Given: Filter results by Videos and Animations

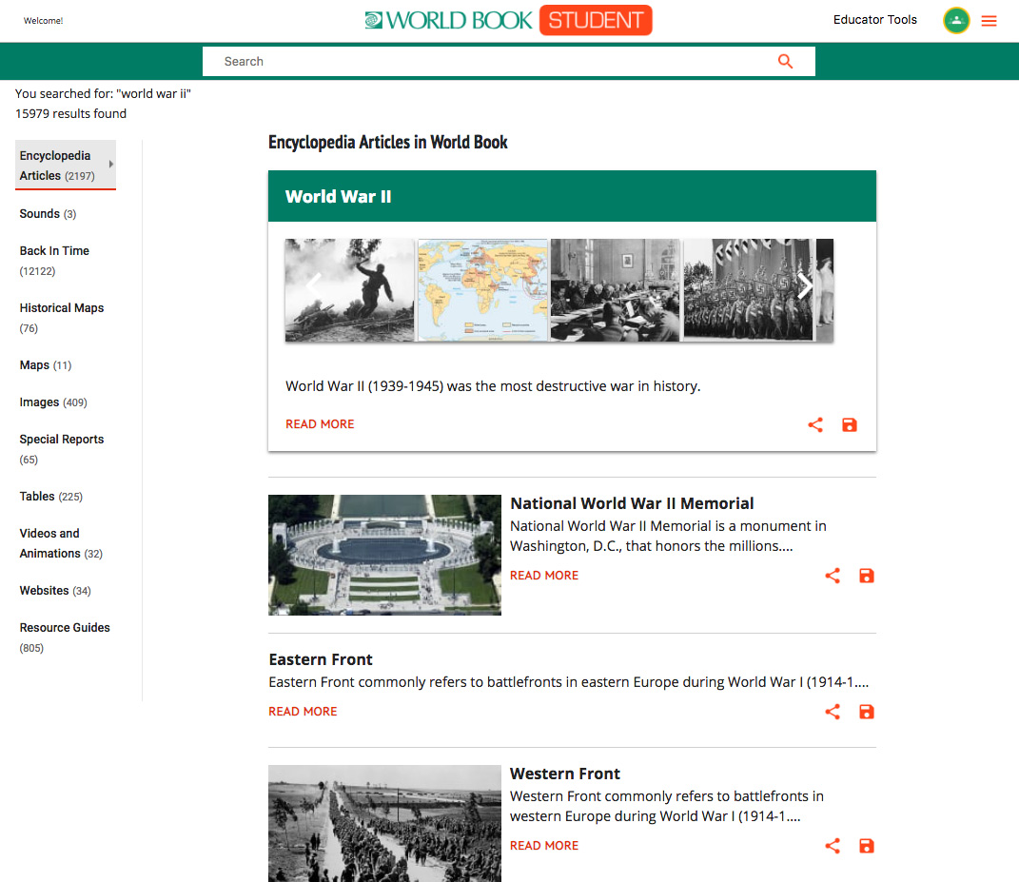Looking at the screenshot, I should tap(61, 543).
